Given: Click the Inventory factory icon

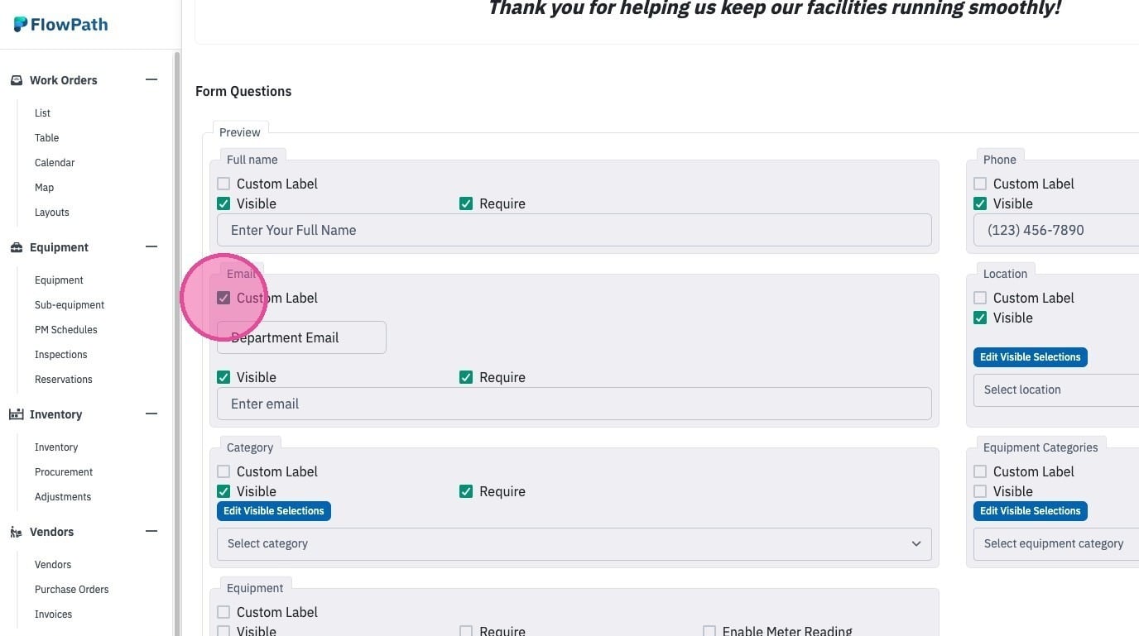Looking at the screenshot, I should coord(16,414).
